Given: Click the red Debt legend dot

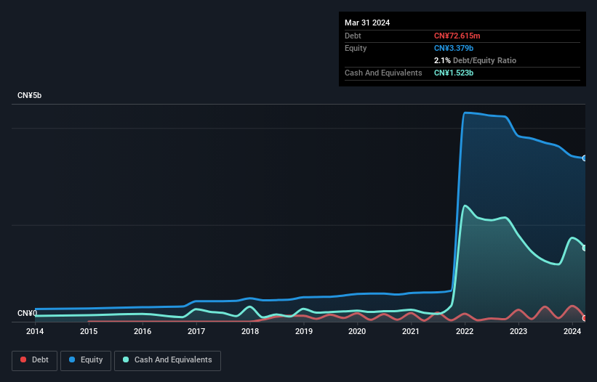Looking at the screenshot, I should tap(23, 359).
